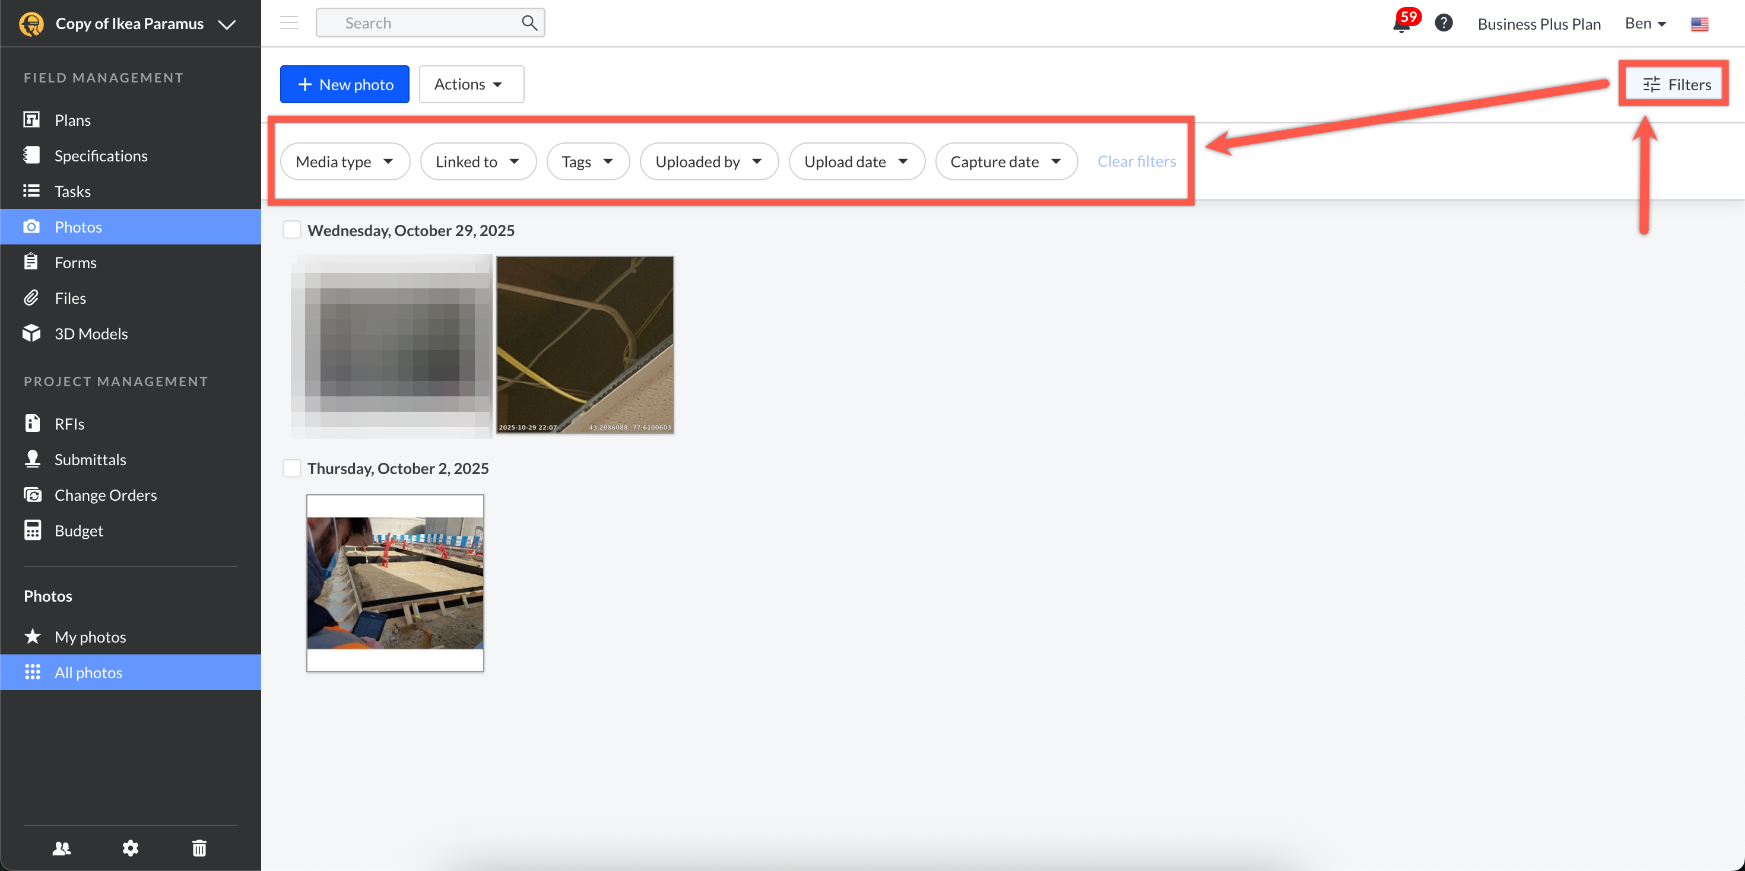Viewport: 1745px width, 871px height.
Task: Click the New photo button
Action: (344, 84)
